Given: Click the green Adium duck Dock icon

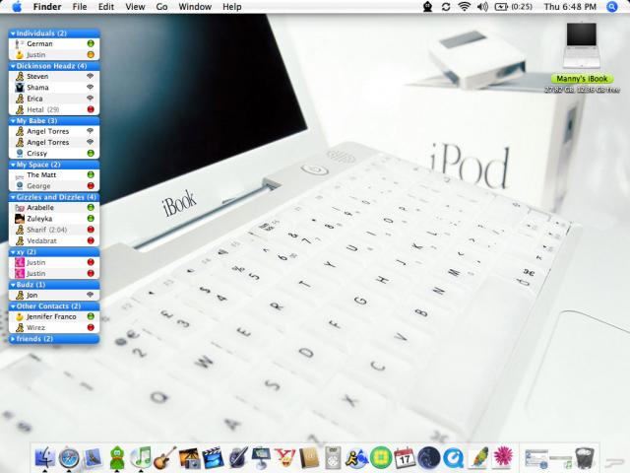Looking at the screenshot, I should tap(117, 457).
